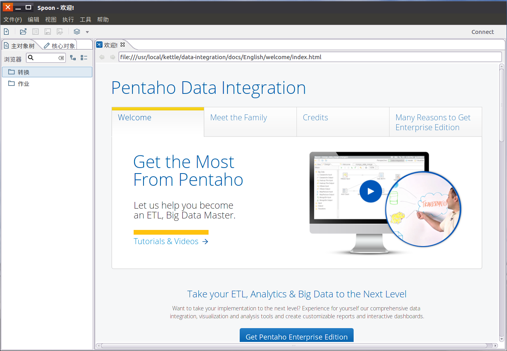The height and width of the screenshot is (351, 507).
Task: Click the Save As toolbar icon
Action: coord(60,32)
